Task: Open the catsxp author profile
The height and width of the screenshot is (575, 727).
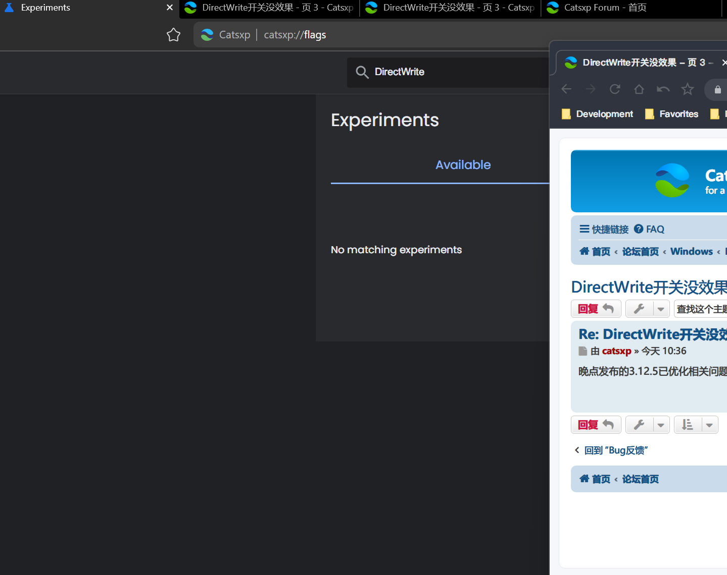Action: point(616,351)
